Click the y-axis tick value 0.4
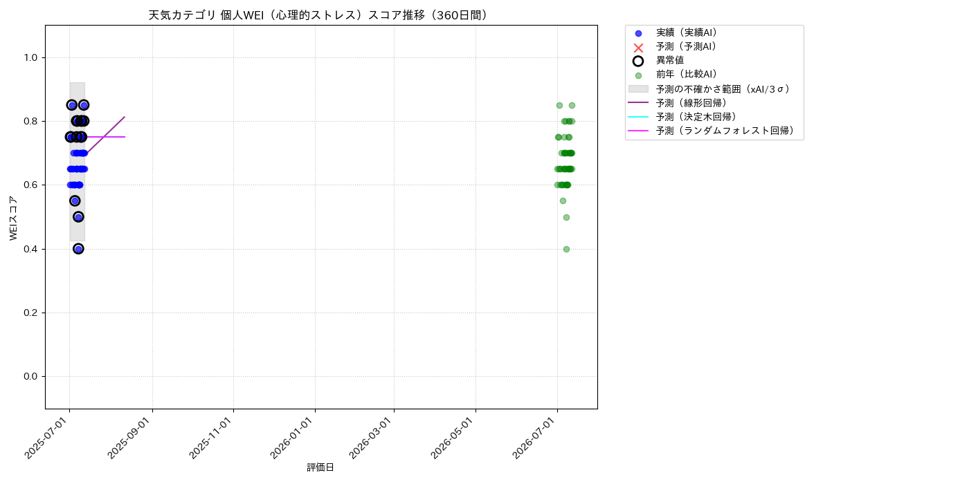Viewport: 969px width, 484px height. [x=30, y=249]
